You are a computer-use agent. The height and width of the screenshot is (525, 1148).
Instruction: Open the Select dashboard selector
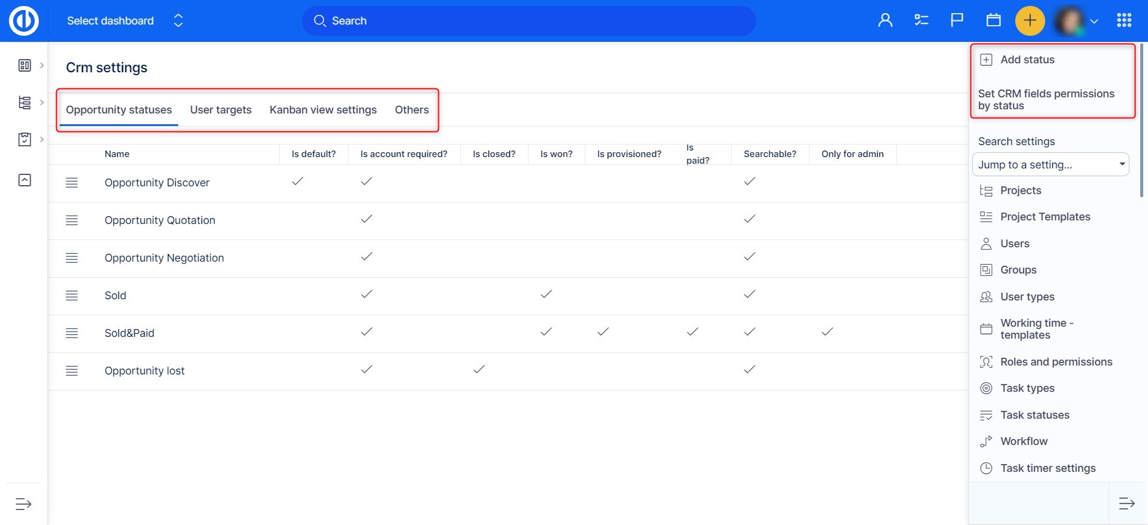(x=124, y=21)
